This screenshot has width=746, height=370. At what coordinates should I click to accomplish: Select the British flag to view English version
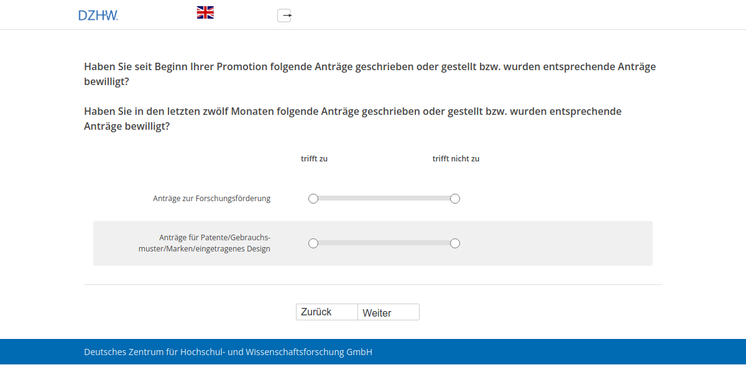205,11
